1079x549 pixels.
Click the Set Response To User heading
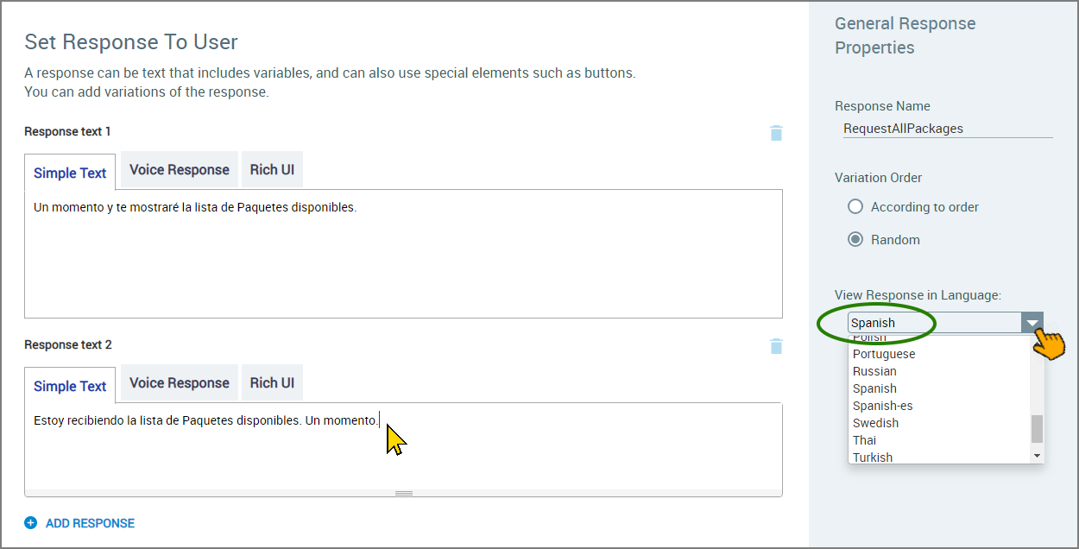click(131, 41)
